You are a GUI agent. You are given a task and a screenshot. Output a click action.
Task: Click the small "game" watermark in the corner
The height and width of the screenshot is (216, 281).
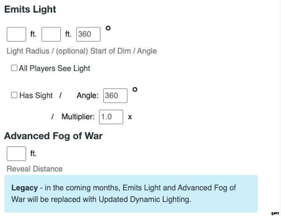pos(275,213)
